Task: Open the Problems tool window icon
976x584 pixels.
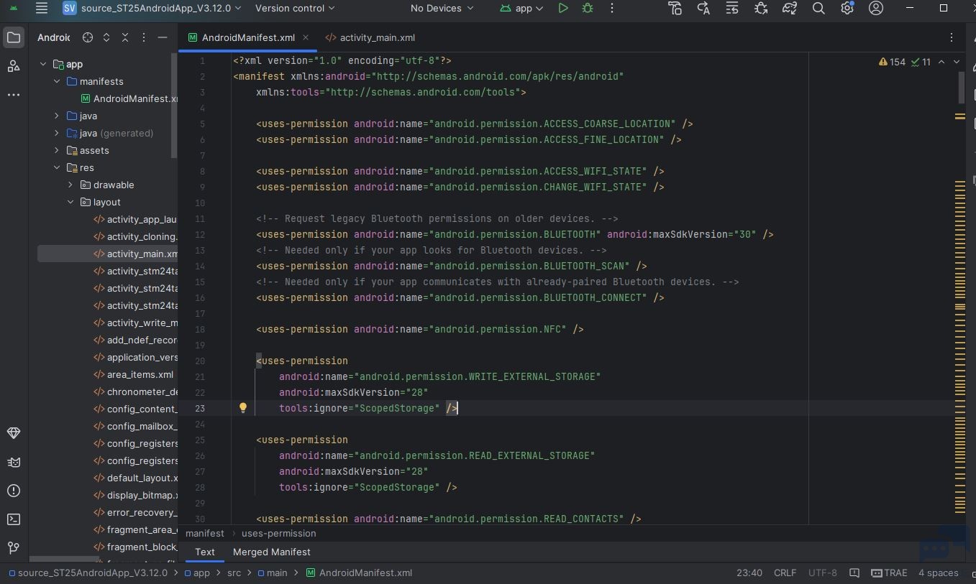Action: pyautogui.click(x=13, y=491)
